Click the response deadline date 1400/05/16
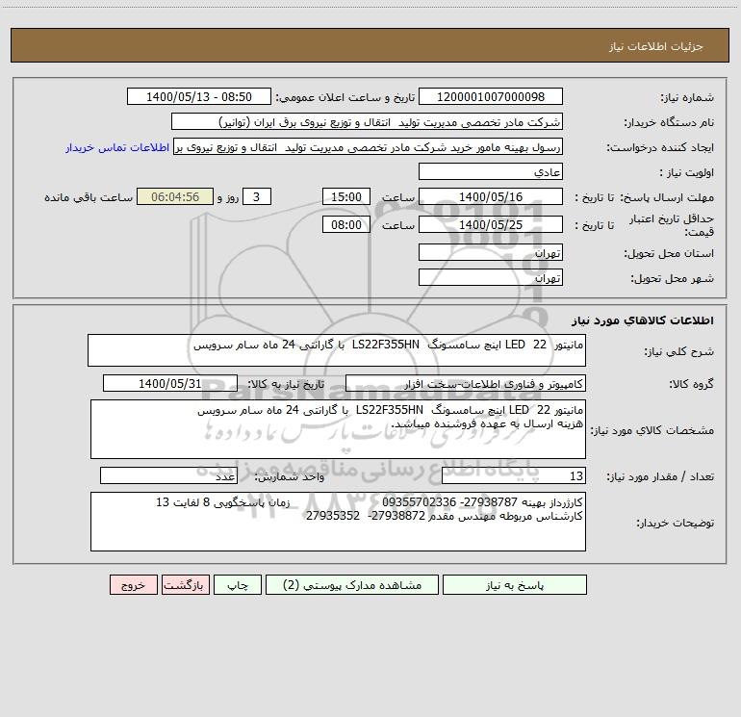Viewport: 741px width, 717px height. [x=491, y=196]
